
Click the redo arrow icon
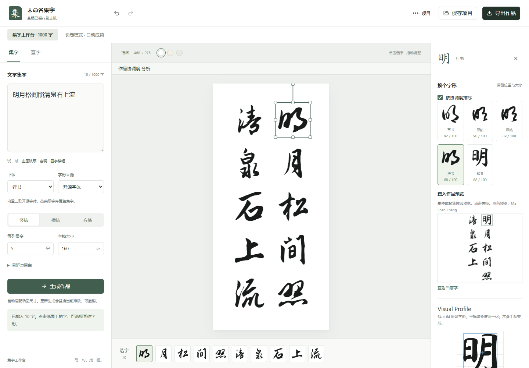(x=130, y=13)
